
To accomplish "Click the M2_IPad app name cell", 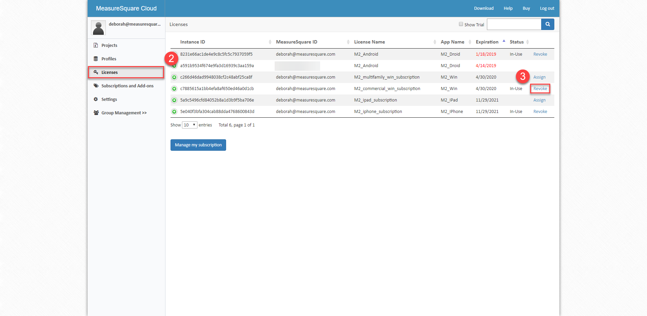I will (449, 100).
